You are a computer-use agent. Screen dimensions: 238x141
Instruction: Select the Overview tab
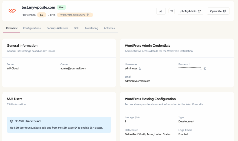pos(12,28)
